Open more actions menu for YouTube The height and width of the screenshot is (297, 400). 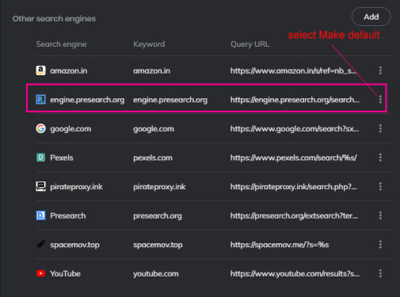[380, 273]
